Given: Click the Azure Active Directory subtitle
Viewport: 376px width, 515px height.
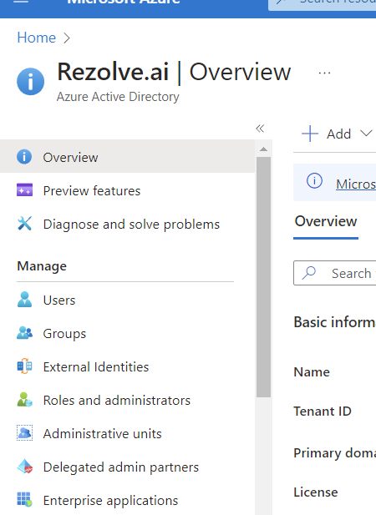Looking at the screenshot, I should point(118,97).
